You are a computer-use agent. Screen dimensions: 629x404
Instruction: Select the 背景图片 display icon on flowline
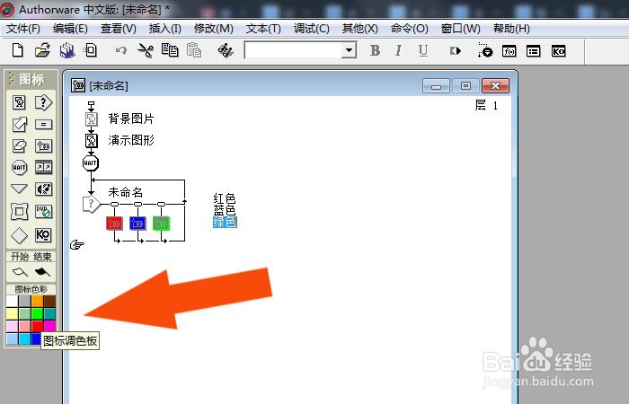[x=92, y=119]
